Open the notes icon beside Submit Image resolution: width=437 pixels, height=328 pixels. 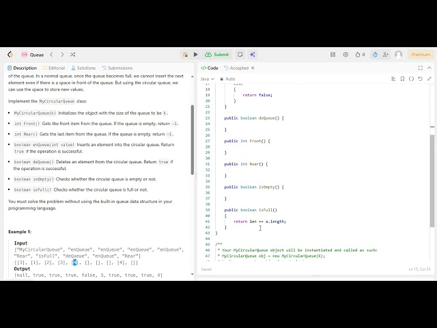(240, 55)
